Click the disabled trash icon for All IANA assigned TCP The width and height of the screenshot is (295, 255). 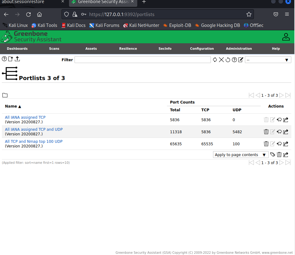(266, 120)
